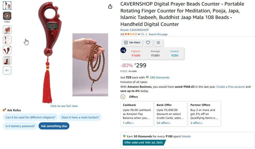Viewport: 255px width, 149px height.
Task: Open Create a free account link
Action: pyautogui.click(x=230, y=87)
